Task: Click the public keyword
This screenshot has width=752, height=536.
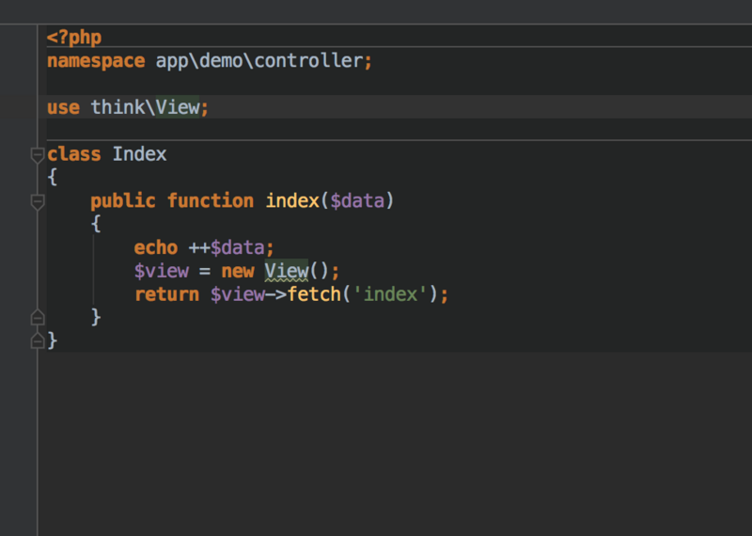Action: point(124,201)
